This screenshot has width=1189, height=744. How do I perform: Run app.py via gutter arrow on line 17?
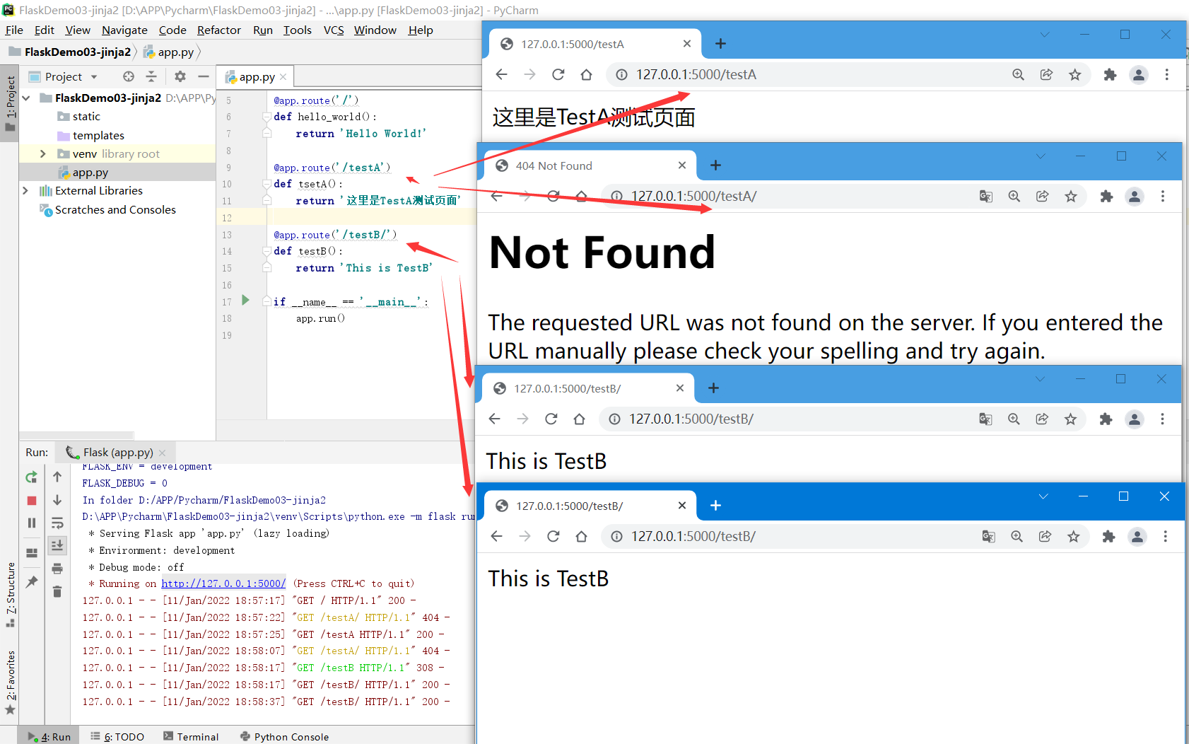[x=245, y=300]
